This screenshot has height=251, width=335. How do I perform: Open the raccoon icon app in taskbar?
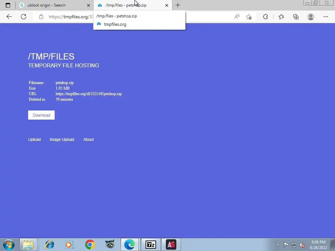coord(110,244)
